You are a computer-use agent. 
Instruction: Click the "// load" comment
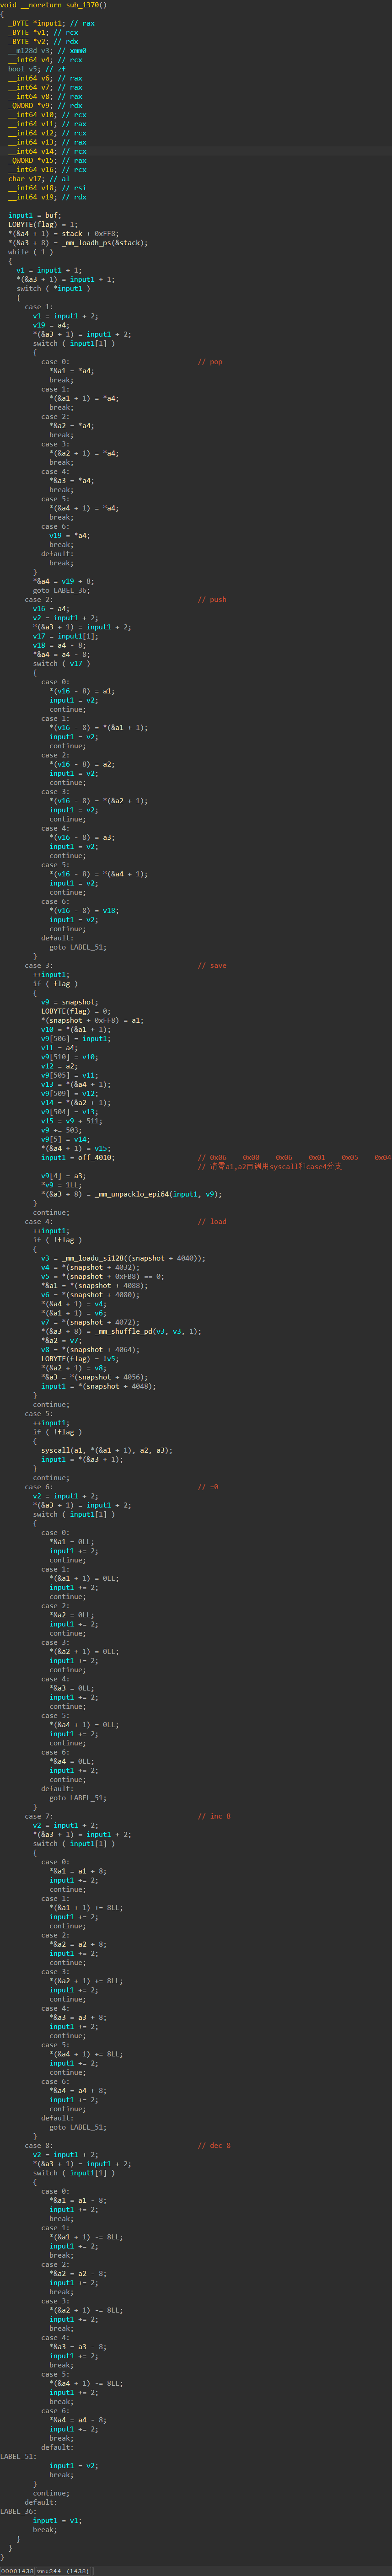tap(212, 1221)
